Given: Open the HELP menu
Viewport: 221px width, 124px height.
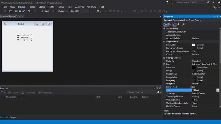Looking at the screenshot, I should coord(102,7).
